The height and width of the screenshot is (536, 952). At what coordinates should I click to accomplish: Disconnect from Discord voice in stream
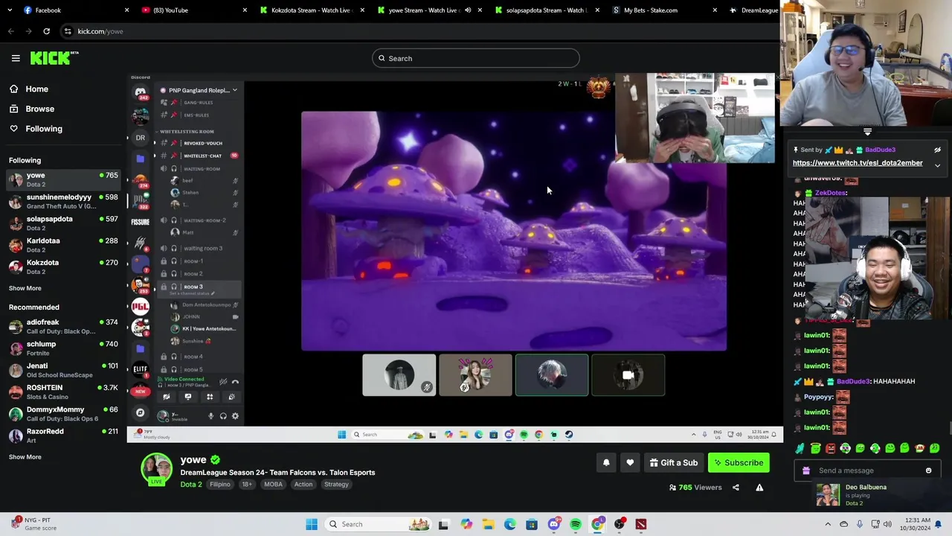coord(235,382)
